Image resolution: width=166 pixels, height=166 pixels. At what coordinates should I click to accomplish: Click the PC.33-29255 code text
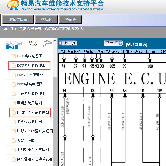tap(34, 44)
